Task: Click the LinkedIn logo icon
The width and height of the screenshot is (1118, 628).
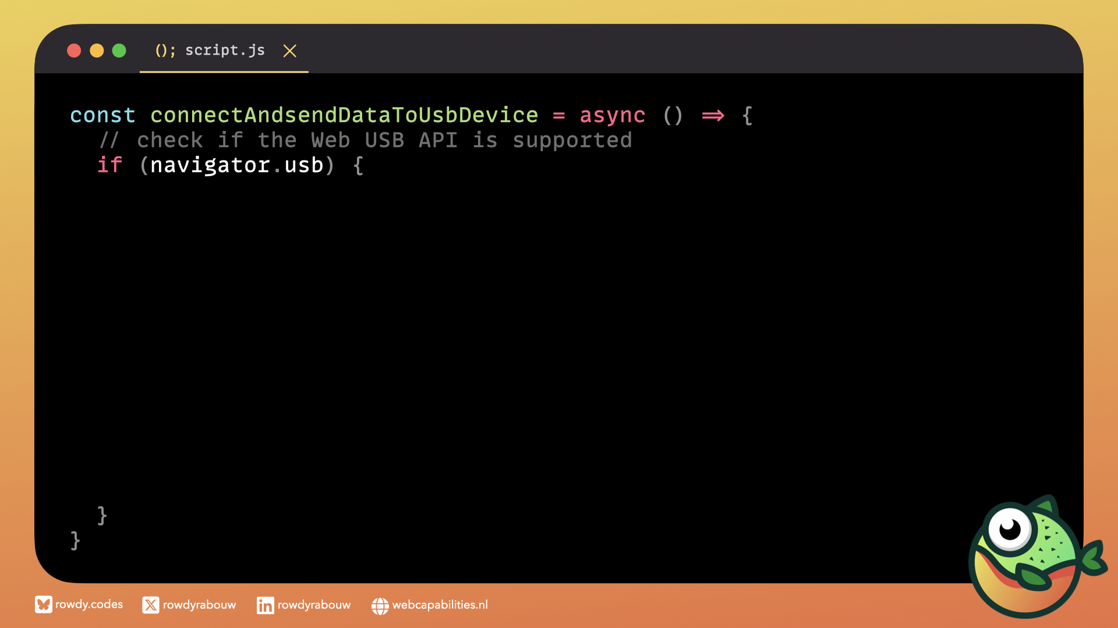Action: (265, 605)
